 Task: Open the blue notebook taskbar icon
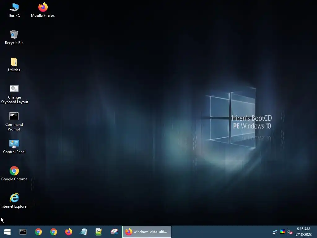[84, 232]
